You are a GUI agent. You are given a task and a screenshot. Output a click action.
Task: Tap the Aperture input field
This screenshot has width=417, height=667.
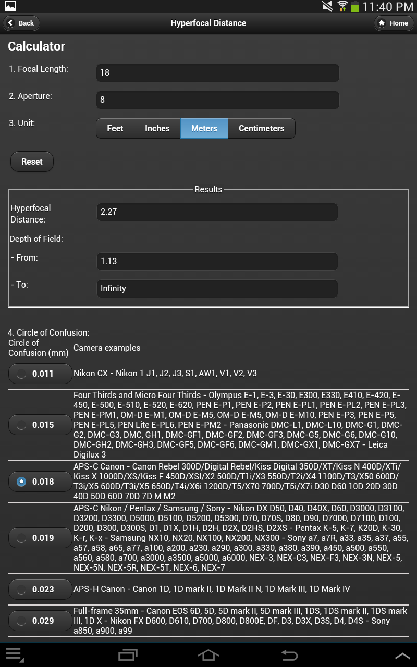point(217,100)
